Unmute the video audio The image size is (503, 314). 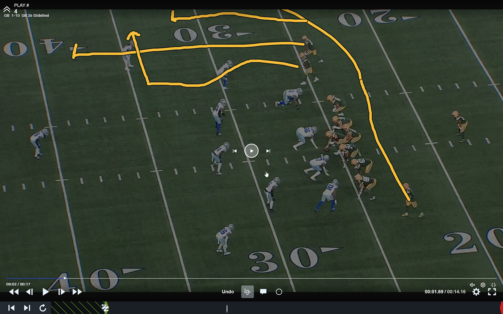click(473, 285)
